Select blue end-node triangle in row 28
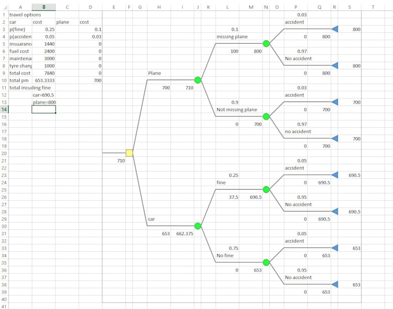Viewport: 393px width, 309px height. click(x=335, y=212)
